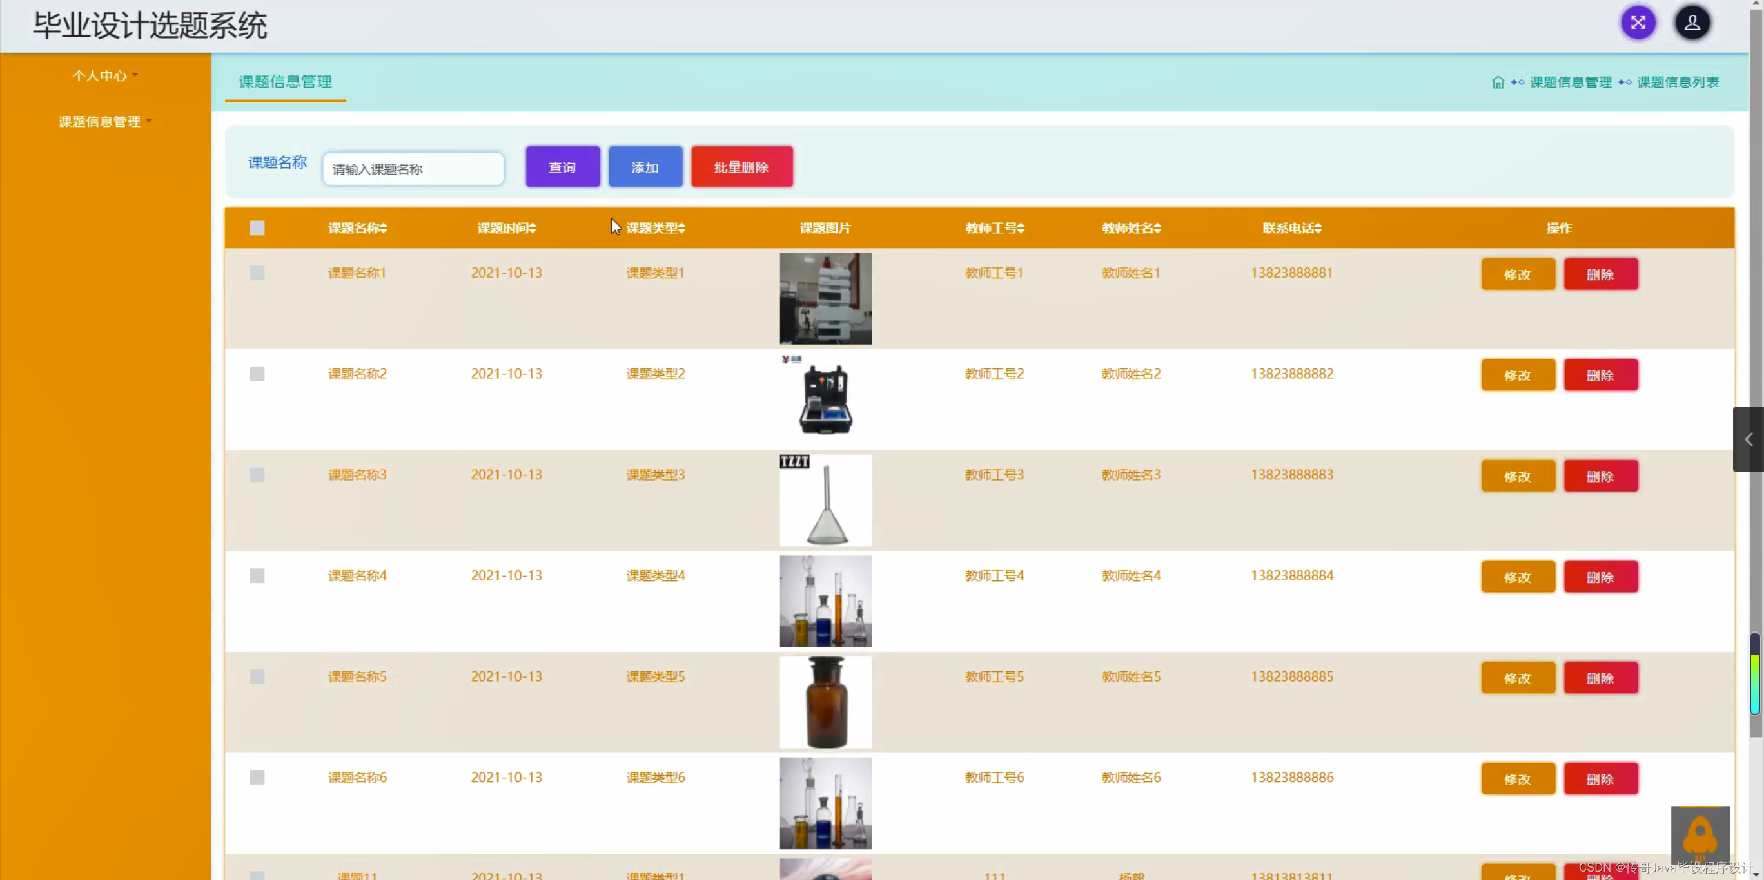The height and width of the screenshot is (880, 1764).
Task: Click the home icon in breadcrumb
Action: coord(1498,82)
